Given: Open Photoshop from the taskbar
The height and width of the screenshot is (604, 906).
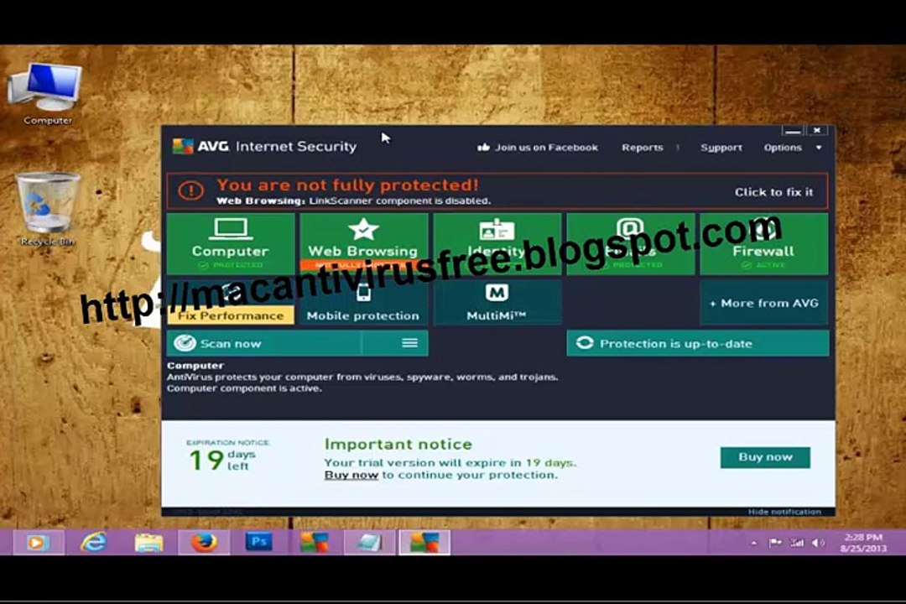Looking at the screenshot, I should click(x=258, y=542).
